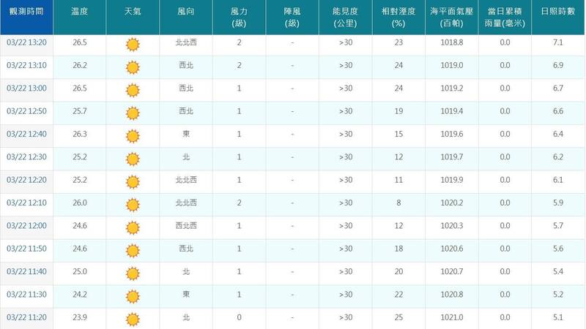Select the 03/22 13:20 observation time

(x=26, y=42)
